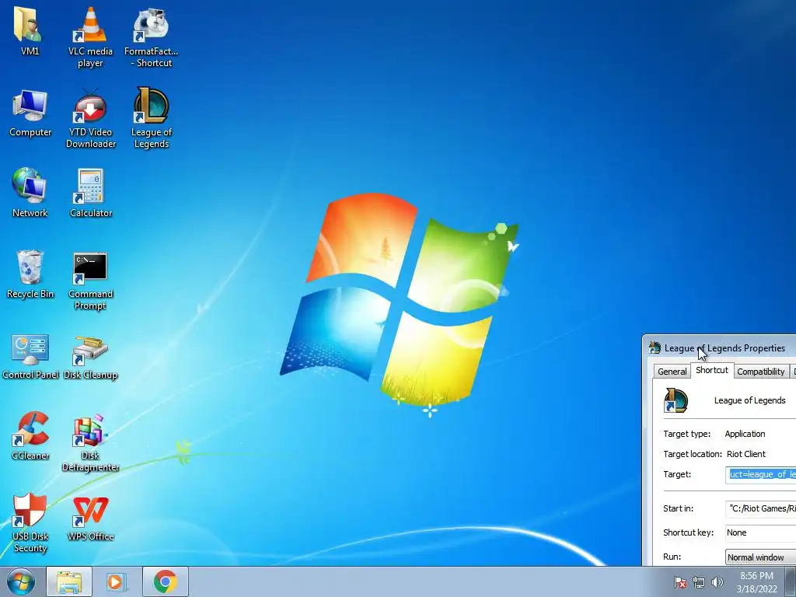Viewport: 796px width, 597px height.
Task: Open the Windows Start menu
Action: (21, 581)
